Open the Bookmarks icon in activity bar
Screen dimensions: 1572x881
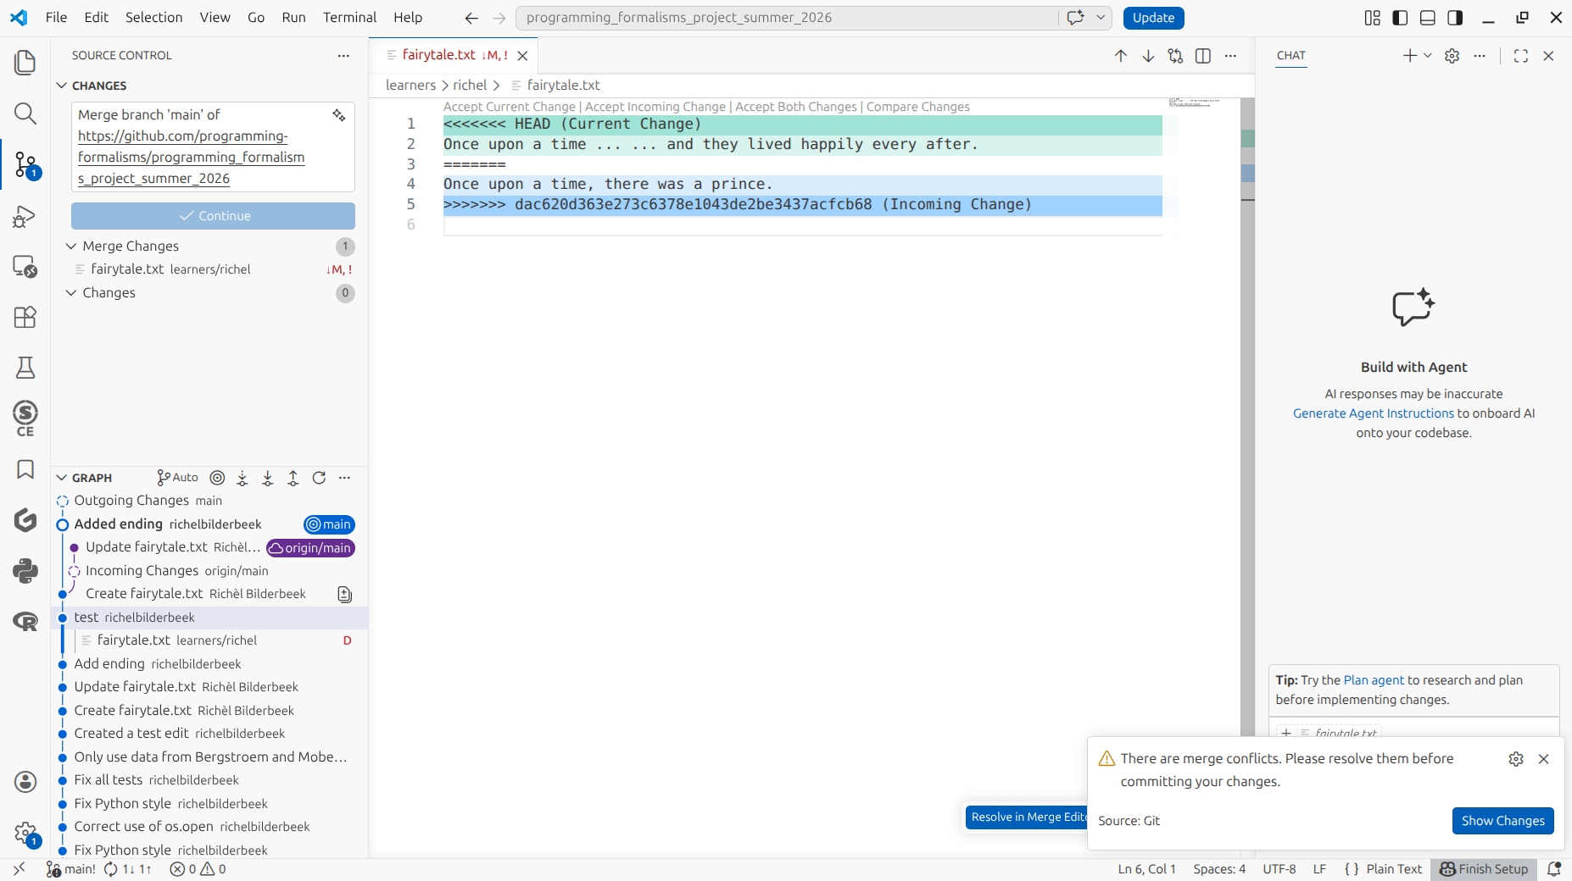point(25,469)
